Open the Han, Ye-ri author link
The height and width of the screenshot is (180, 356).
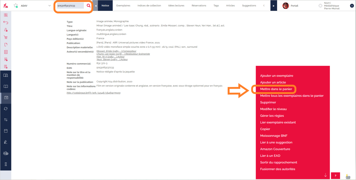click(x=111, y=57)
